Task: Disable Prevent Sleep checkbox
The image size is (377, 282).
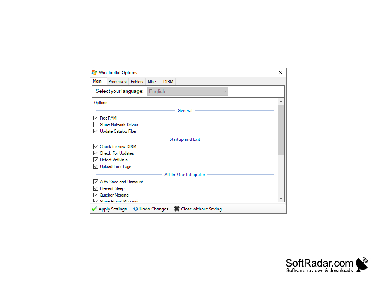Action: tap(96, 188)
